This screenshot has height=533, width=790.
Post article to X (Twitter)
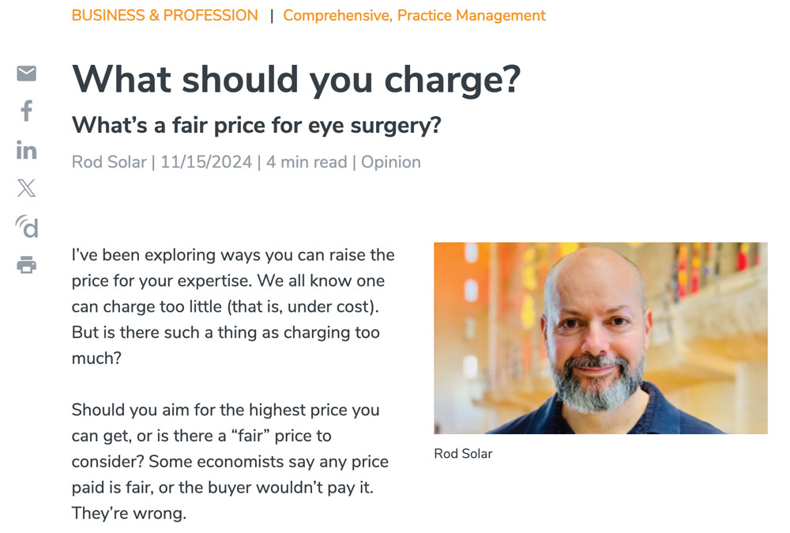pyautogui.click(x=26, y=187)
